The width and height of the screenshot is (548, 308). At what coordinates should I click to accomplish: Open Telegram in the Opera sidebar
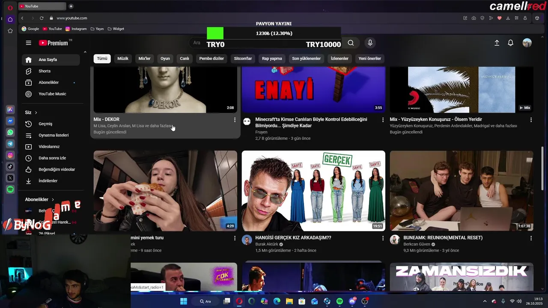(10, 144)
